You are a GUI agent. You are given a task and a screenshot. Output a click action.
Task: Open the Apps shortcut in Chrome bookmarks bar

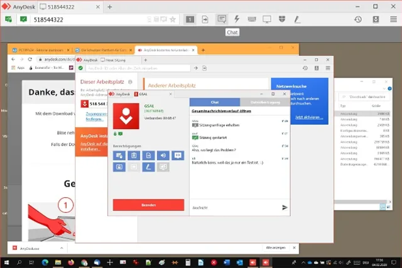(x=18, y=68)
